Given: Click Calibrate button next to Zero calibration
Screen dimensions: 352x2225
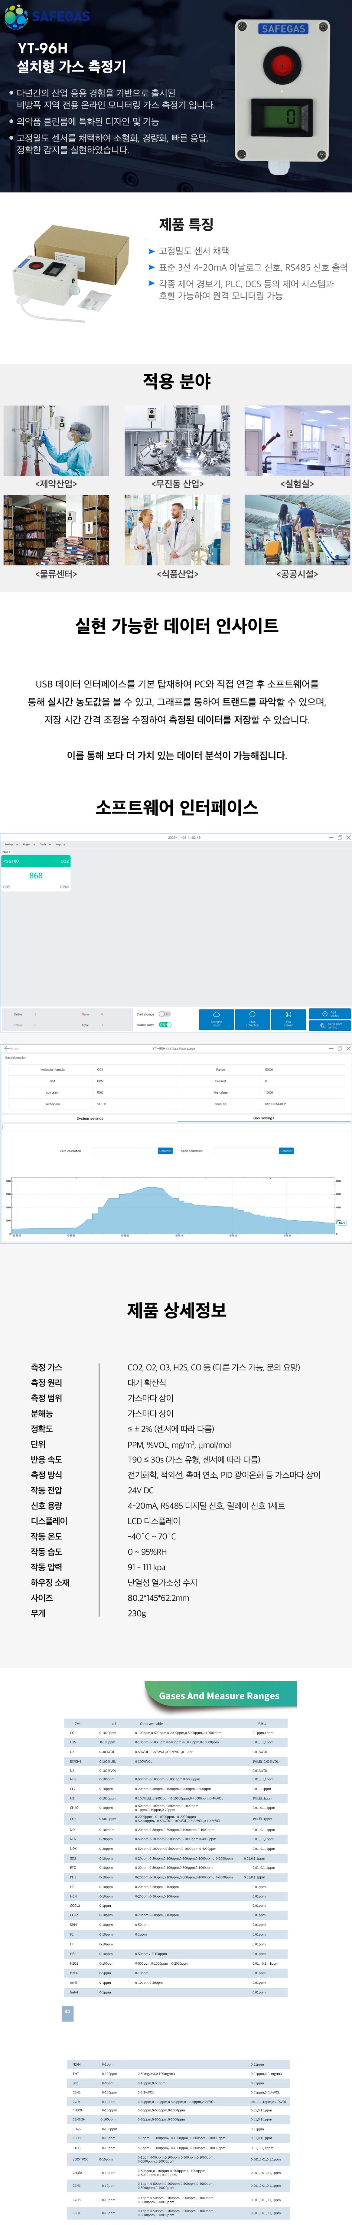Looking at the screenshot, I should click(x=165, y=1151).
